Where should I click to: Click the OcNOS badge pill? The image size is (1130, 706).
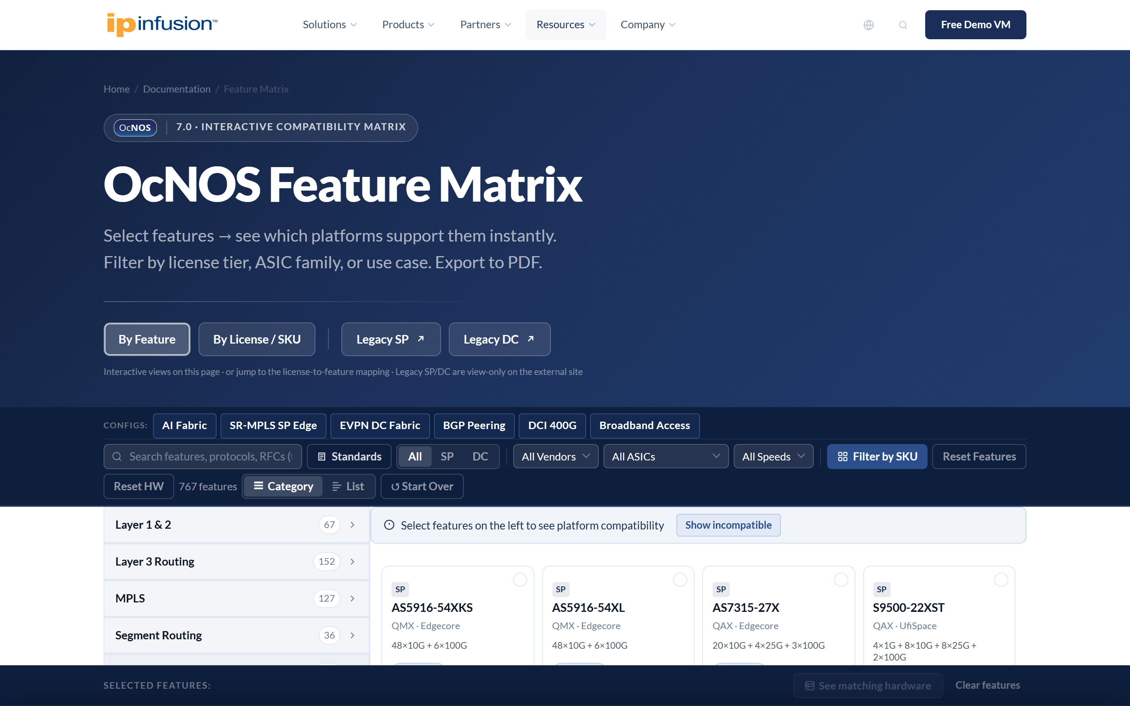coord(135,127)
